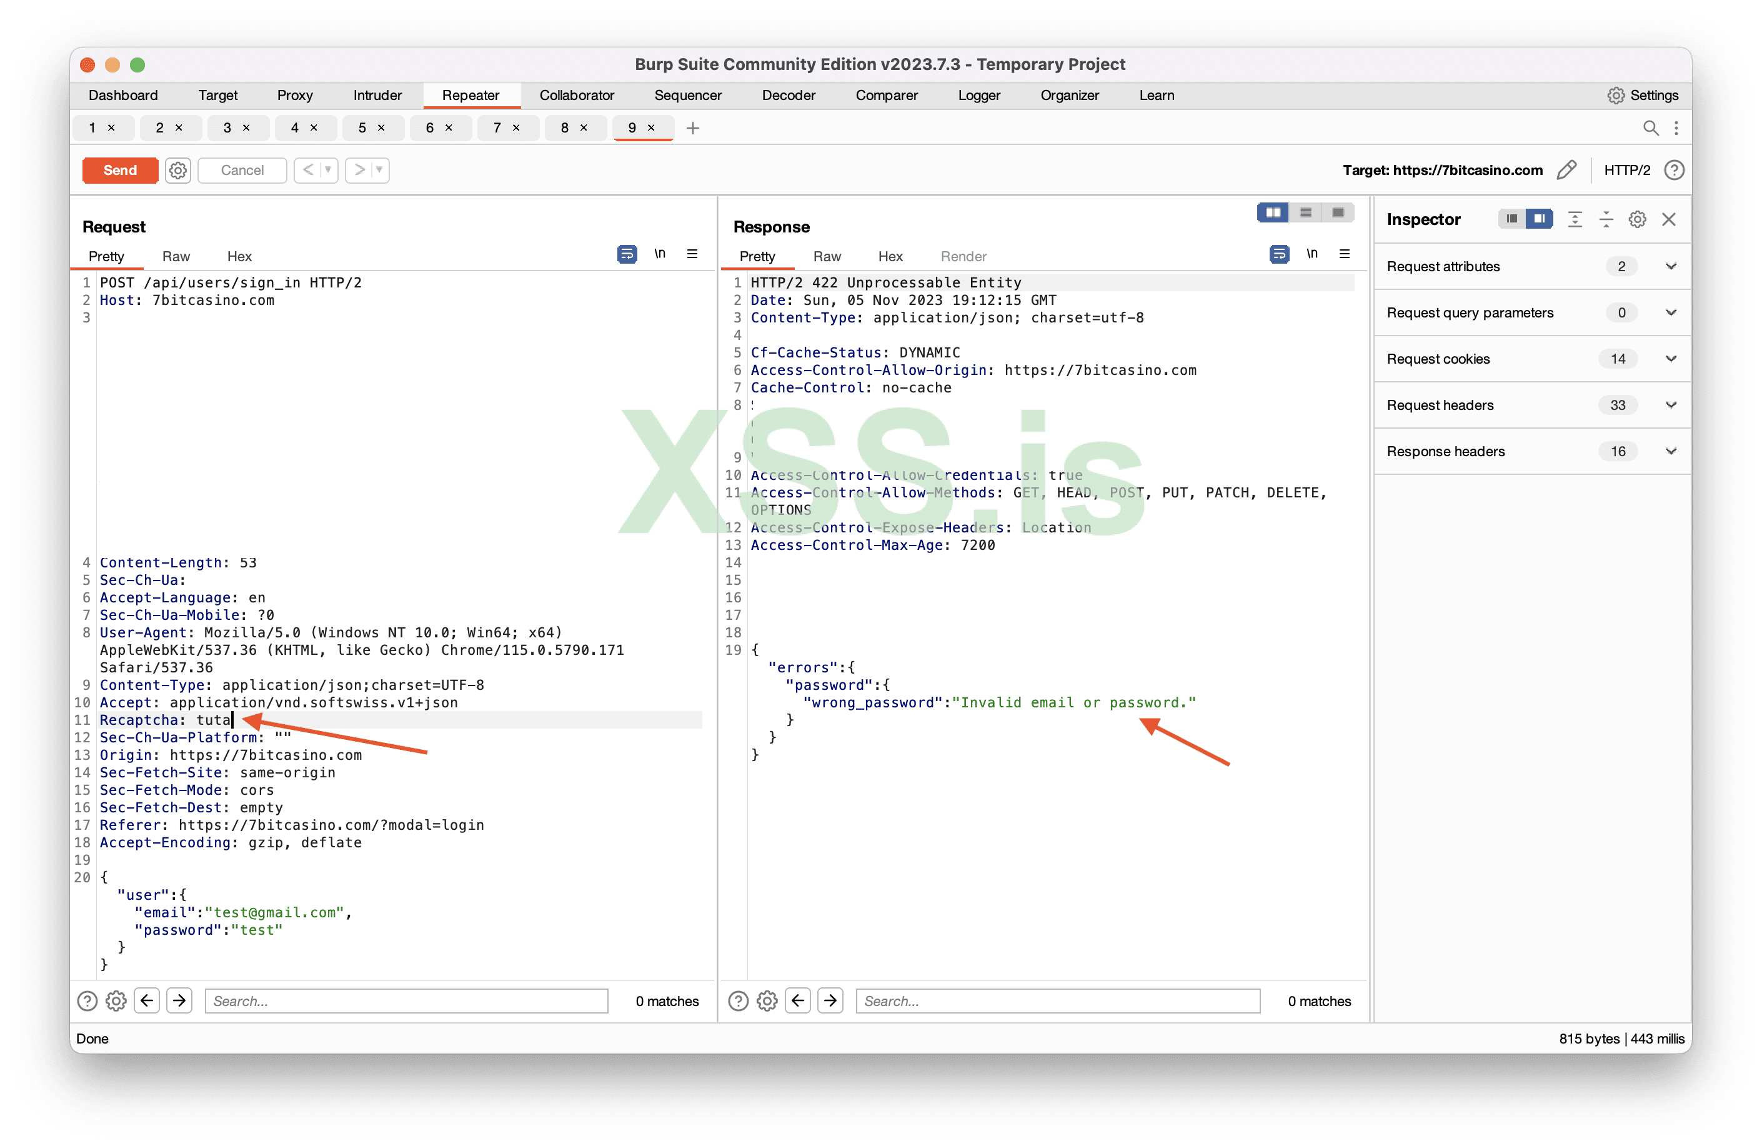The height and width of the screenshot is (1146, 1762).
Task: Click the Inspector expand all sections icon
Action: coord(1575,219)
